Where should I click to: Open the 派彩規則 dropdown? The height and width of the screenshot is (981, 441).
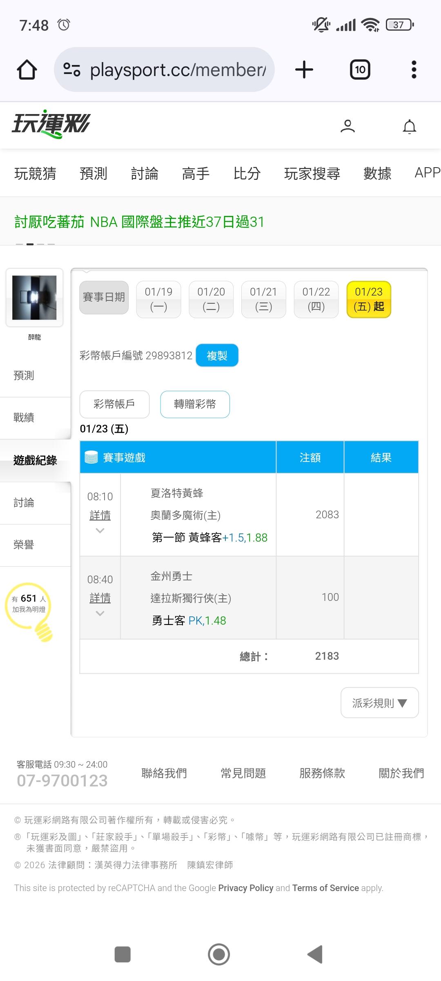coord(379,703)
